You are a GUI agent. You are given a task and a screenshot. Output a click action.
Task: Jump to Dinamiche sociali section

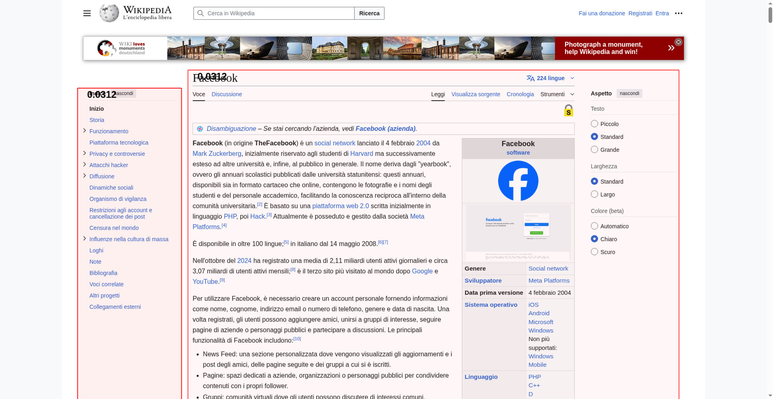click(111, 188)
